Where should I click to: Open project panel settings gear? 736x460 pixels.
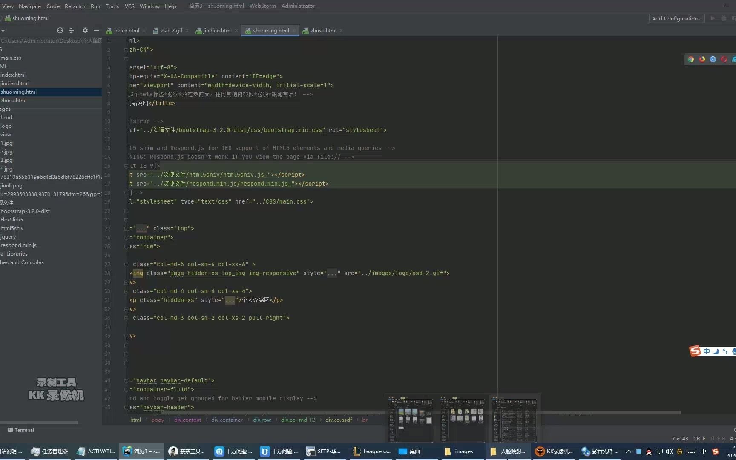point(85,30)
